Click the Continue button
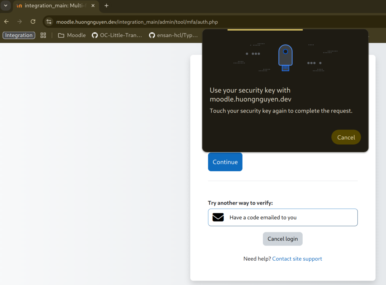386x285 pixels. pos(225,162)
